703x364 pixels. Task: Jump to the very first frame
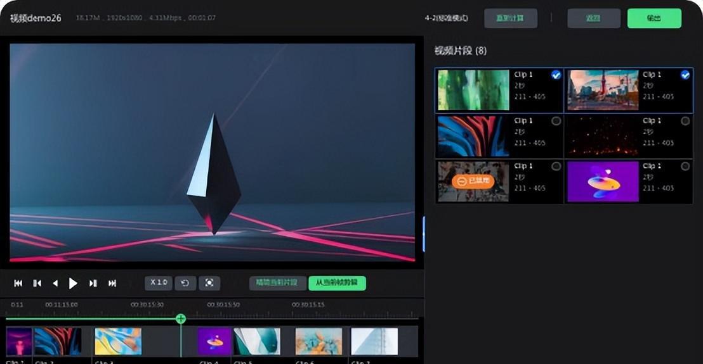point(18,283)
